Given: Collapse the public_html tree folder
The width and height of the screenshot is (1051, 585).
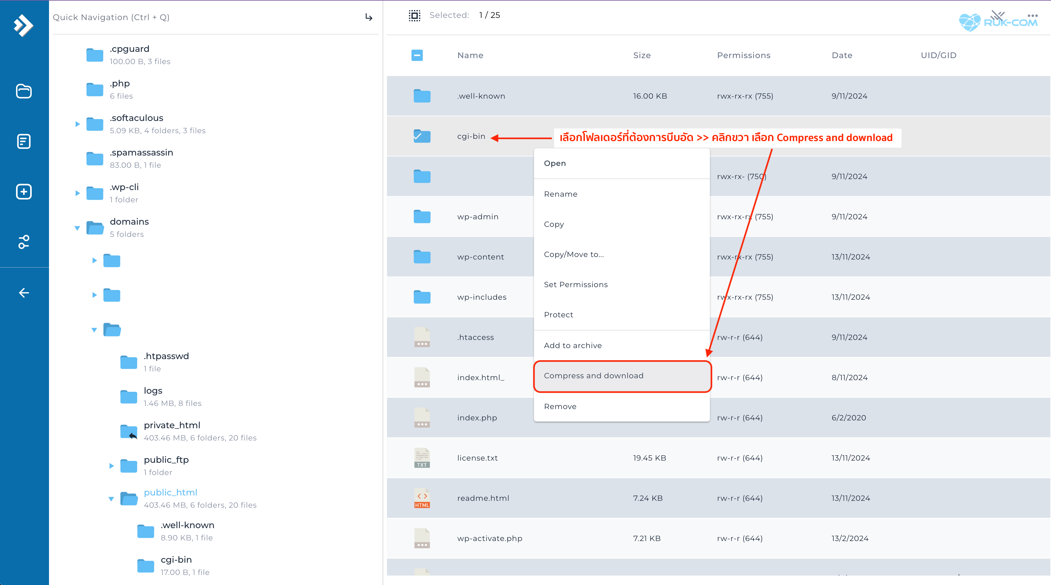Looking at the screenshot, I should [x=111, y=499].
